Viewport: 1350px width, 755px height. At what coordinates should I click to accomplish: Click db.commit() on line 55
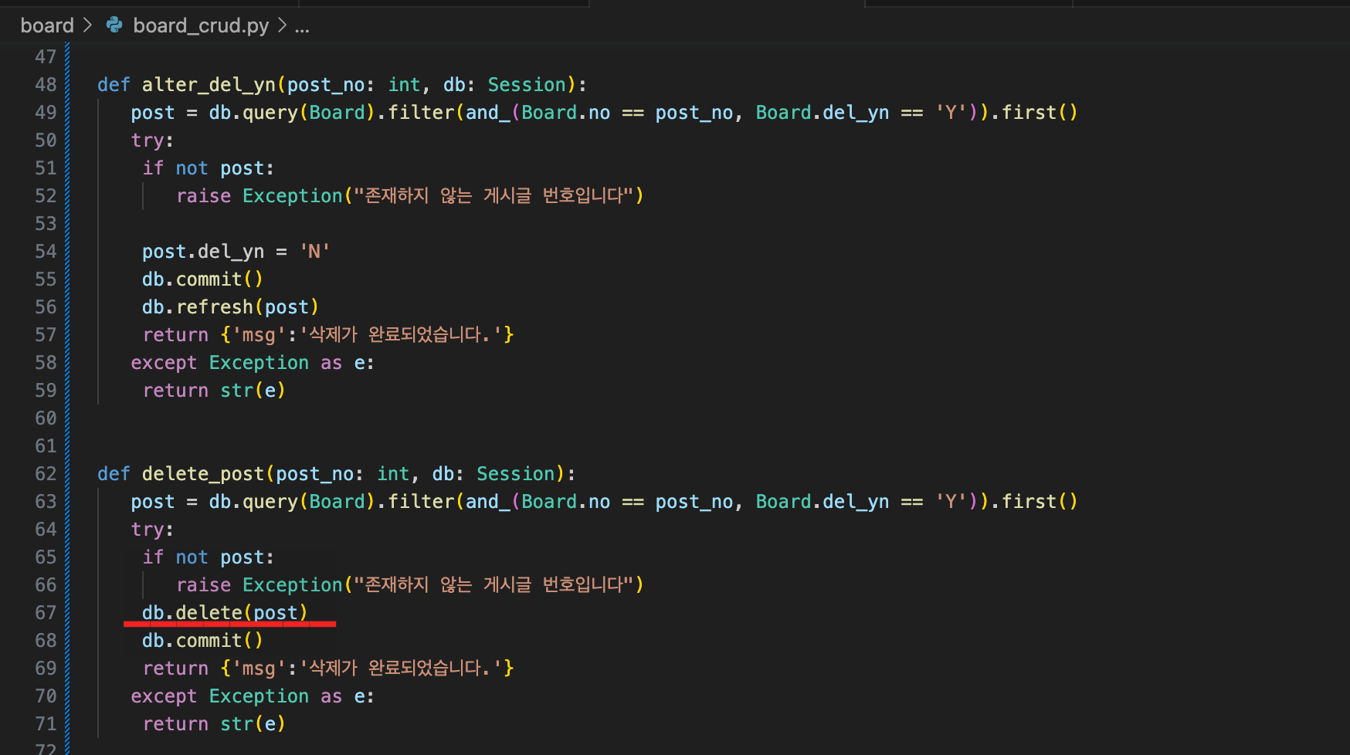(x=202, y=279)
